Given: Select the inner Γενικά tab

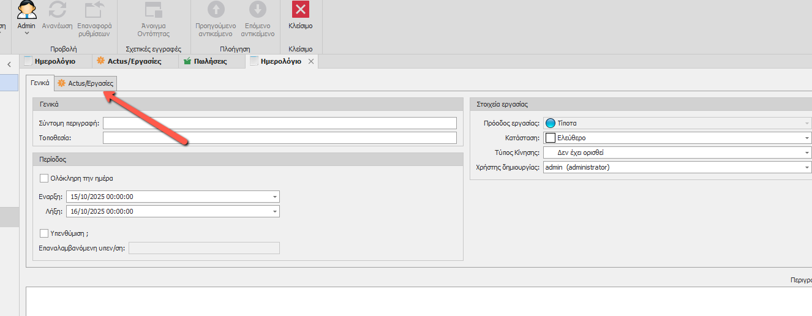Looking at the screenshot, I should point(40,83).
